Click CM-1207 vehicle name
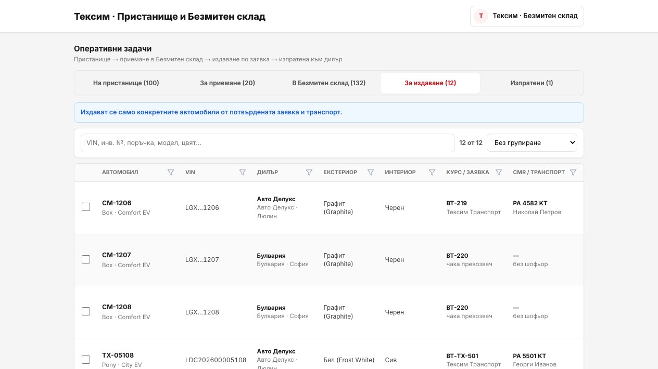The image size is (658, 369). (117, 255)
